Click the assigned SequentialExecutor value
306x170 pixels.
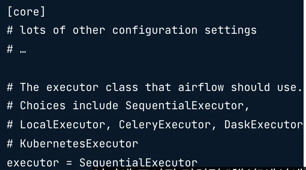138,163
